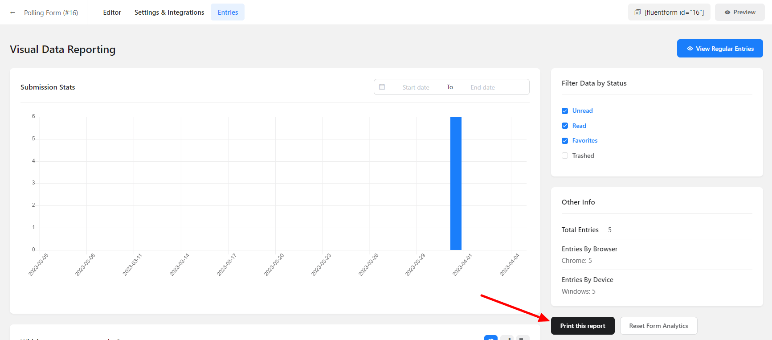Open the End date picker field
This screenshot has width=772, height=340.
pos(482,87)
